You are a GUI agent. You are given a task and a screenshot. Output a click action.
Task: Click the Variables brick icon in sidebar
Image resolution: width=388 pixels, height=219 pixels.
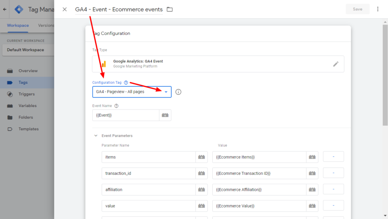tap(10, 106)
